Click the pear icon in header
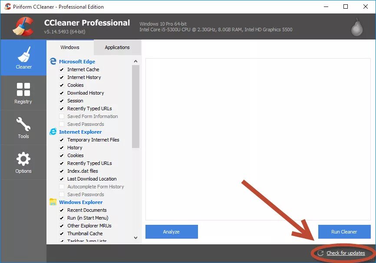 pos(357,27)
